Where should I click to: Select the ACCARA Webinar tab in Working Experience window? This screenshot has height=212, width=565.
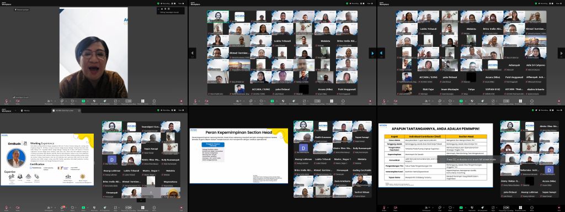[66, 110]
